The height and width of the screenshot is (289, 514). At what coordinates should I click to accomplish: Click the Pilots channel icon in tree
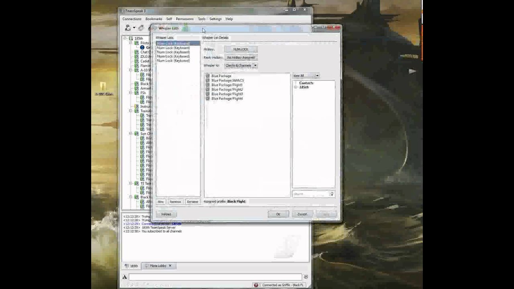coord(137,43)
